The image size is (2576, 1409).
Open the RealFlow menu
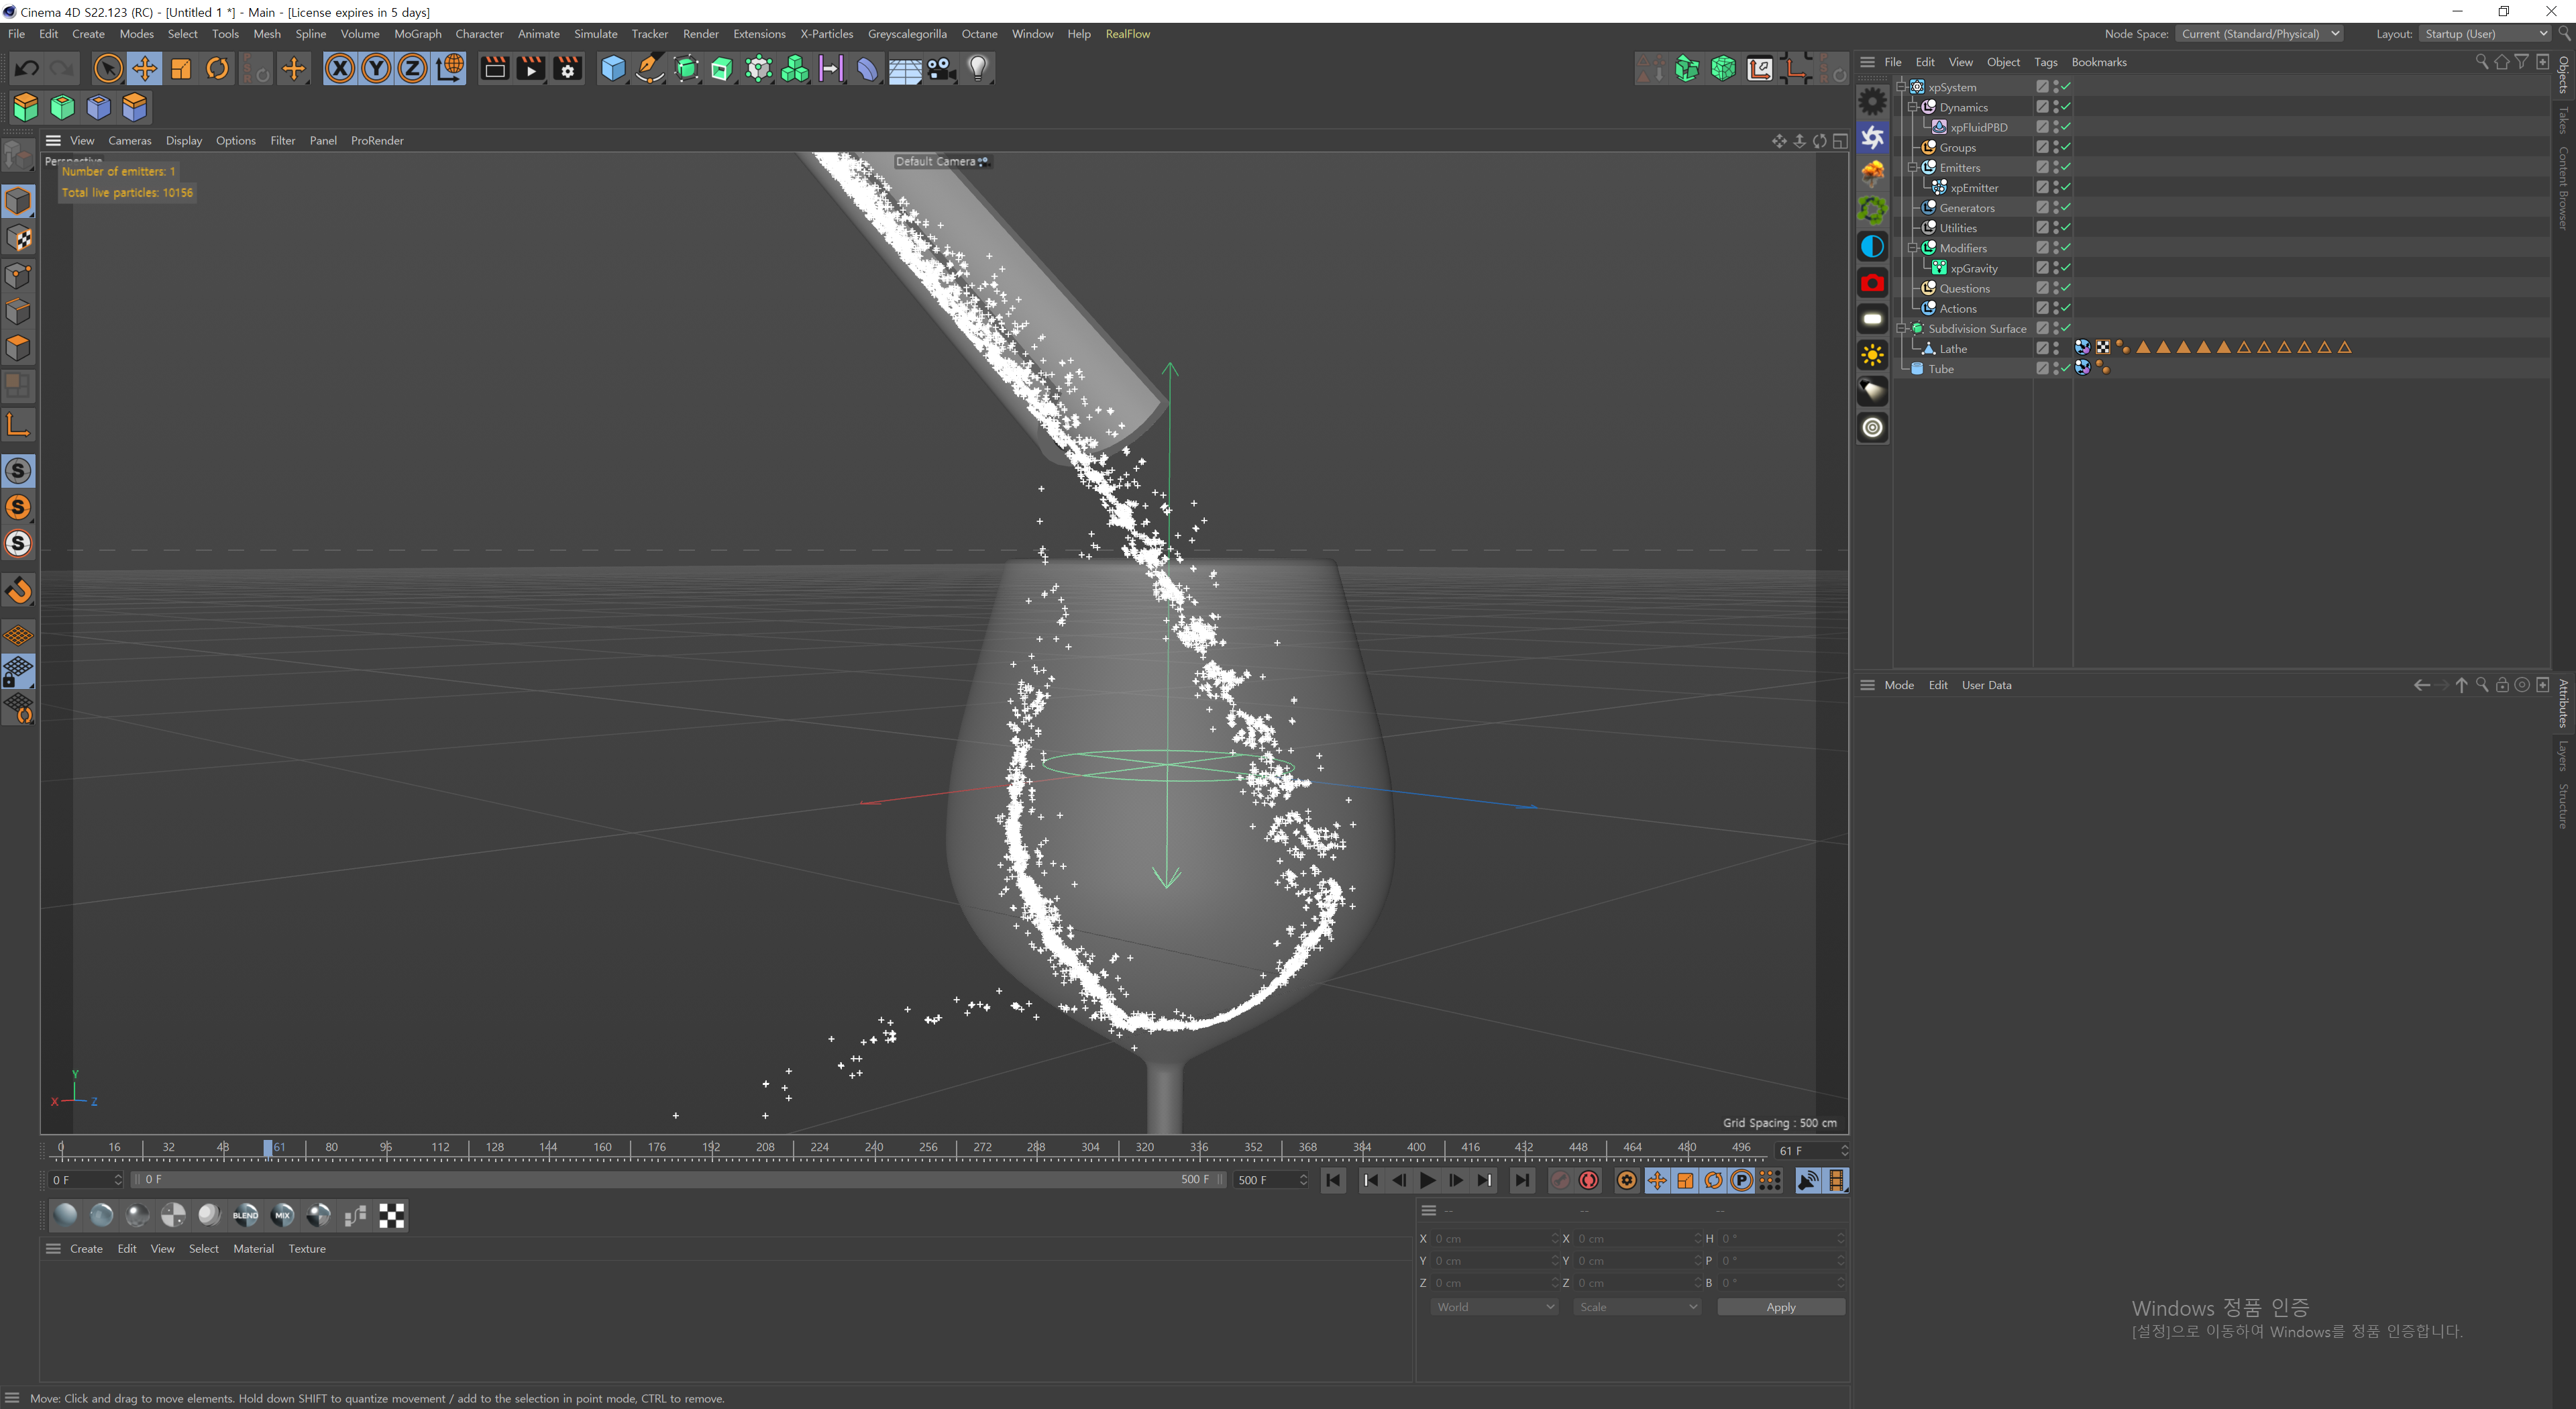click(x=1127, y=34)
